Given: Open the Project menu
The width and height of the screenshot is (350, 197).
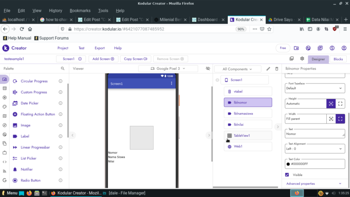Looking at the screenshot, I should [x=63, y=48].
